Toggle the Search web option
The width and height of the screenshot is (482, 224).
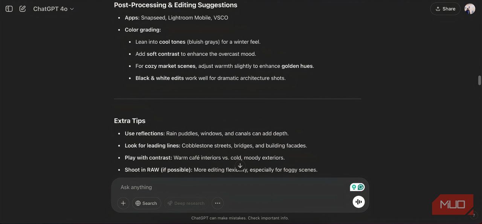tap(146, 203)
